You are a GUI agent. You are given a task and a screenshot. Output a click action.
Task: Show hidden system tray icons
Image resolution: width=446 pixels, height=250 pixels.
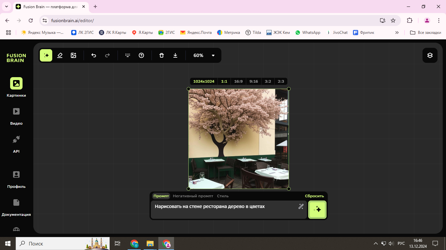[375, 243]
